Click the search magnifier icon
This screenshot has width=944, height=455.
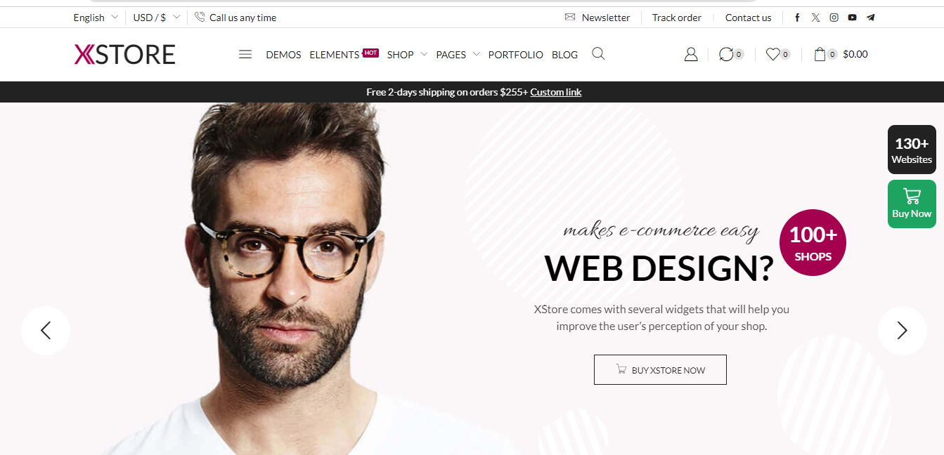pos(598,53)
